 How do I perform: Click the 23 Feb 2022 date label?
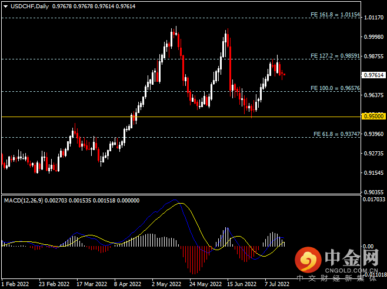[x=54, y=284]
